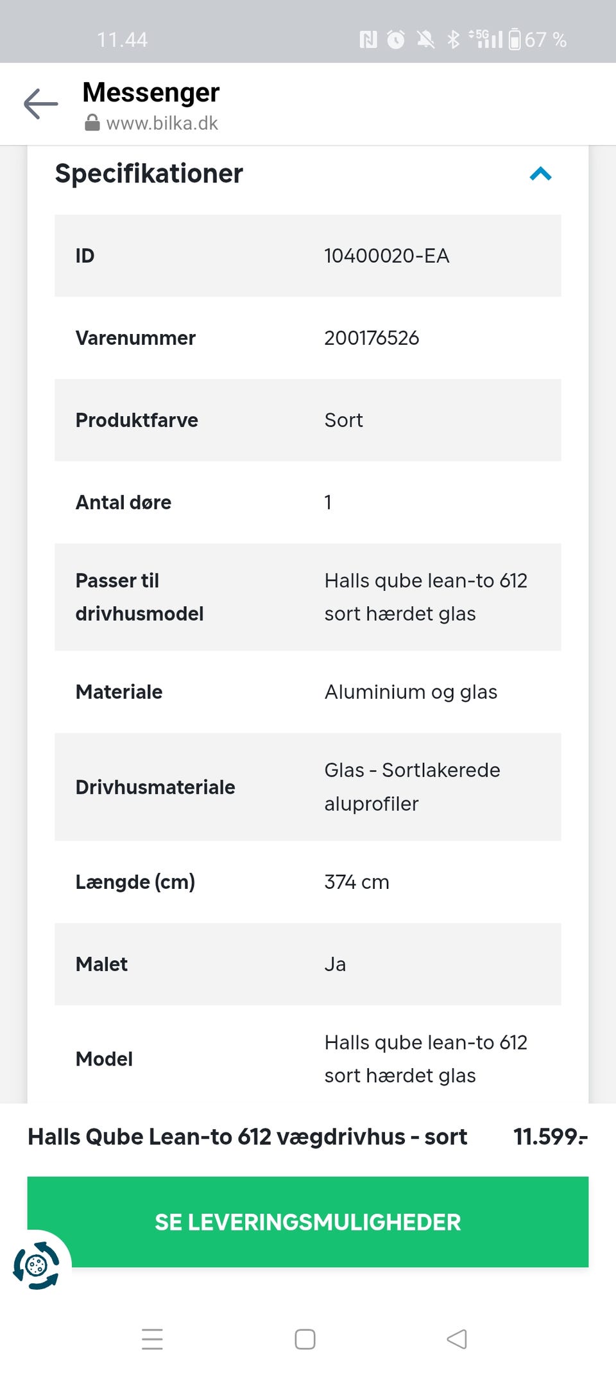This screenshot has width=616, height=1377.
Task: Open the cookie consent settings icon
Action: click(37, 1266)
